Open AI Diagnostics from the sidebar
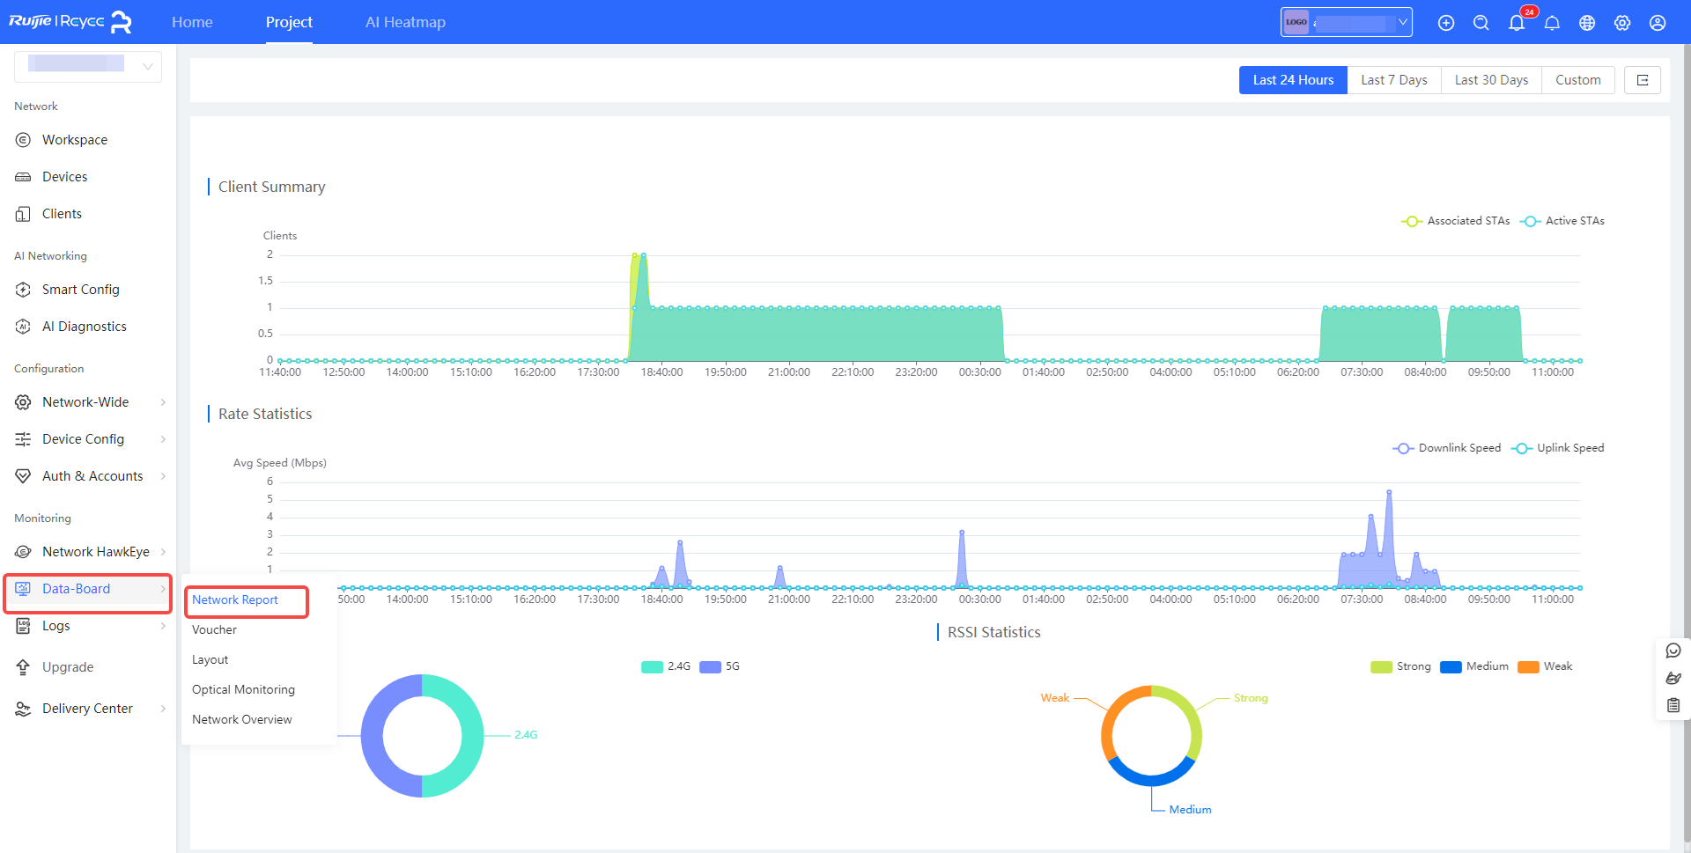This screenshot has width=1691, height=853. (84, 326)
